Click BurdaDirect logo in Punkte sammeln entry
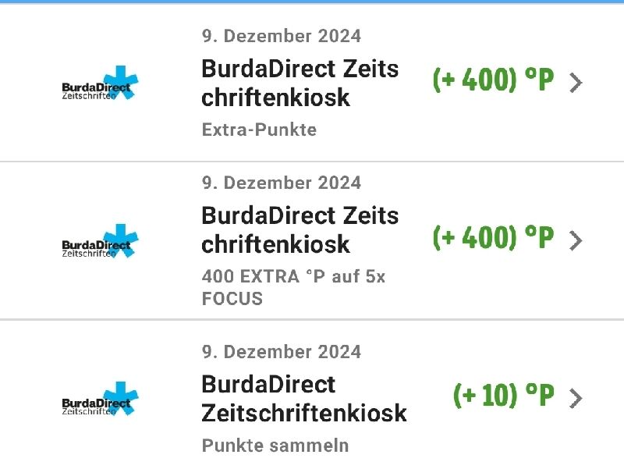The height and width of the screenshot is (476, 624). 100,399
